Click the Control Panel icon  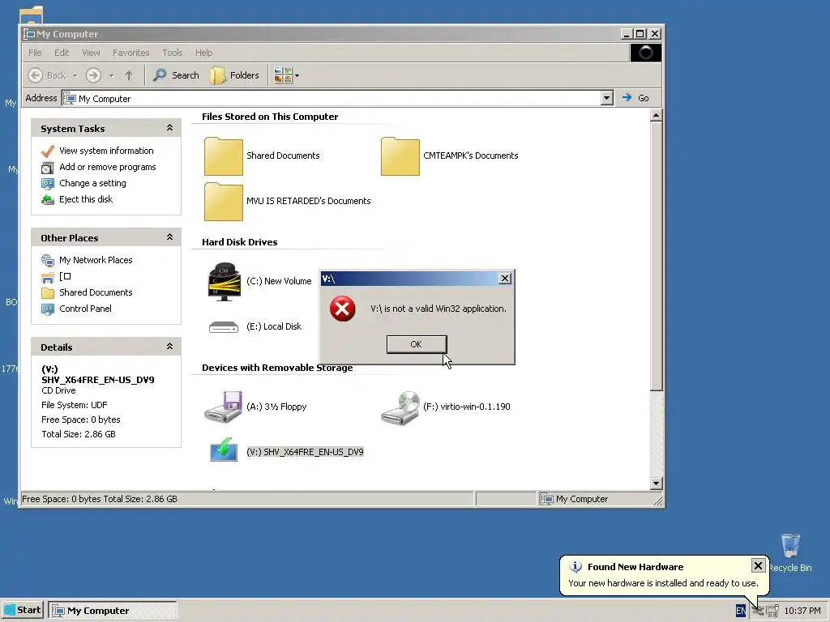tap(48, 309)
